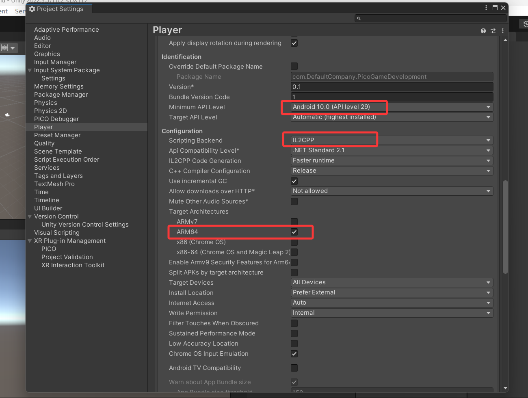Image resolution: width=528 pixels, height=398 pixels.
Task: Open Graphics settings category
Action: coord(47,54)
